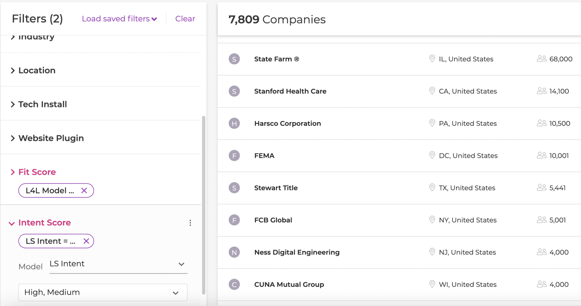Click location pin icon for FCB Global
The height and width of the screenshot is (306, 581).
tap(432, 220)
